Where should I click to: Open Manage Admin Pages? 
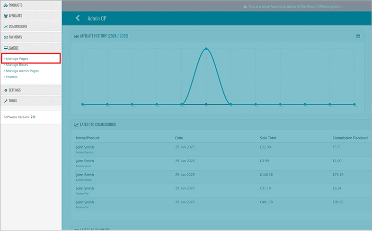(22, 71)
